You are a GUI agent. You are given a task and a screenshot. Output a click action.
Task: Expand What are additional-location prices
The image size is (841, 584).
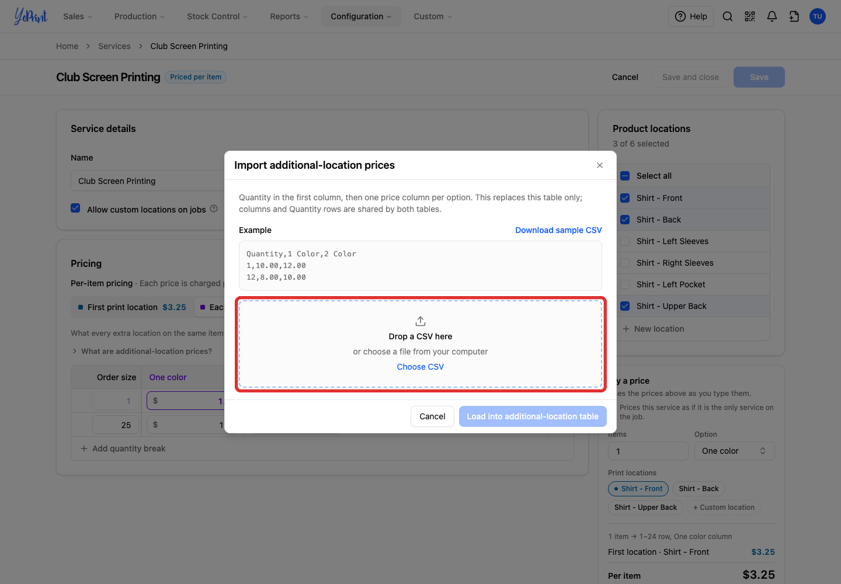141,351
